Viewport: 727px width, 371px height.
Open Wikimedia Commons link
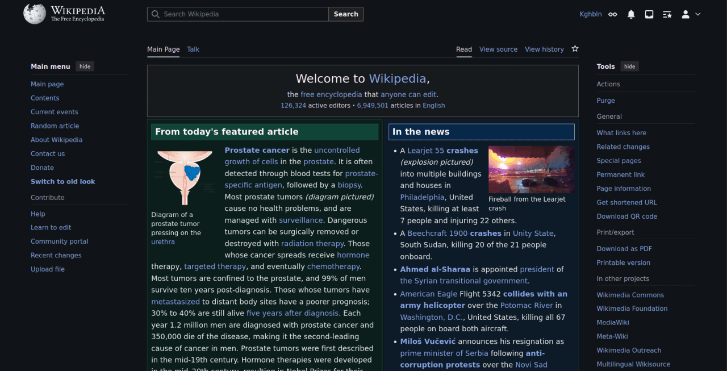point(630,295)
